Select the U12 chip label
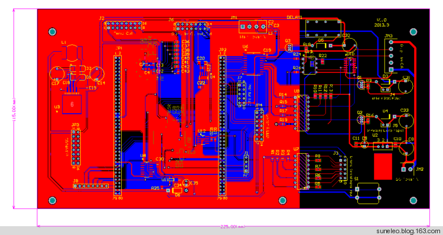The height and width of the screenshot is (235, 443). (x=202, y=131)
